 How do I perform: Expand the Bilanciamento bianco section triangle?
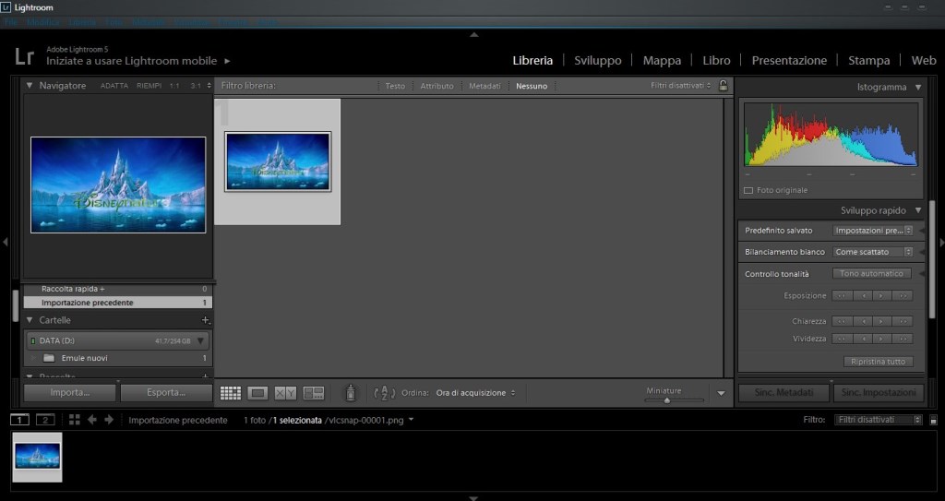point(920,252)
